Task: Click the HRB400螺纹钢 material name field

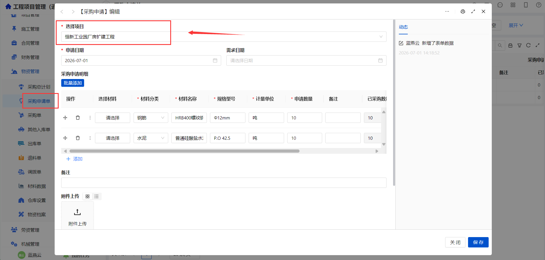Action: pyautogui.click(x=189, y=118)
